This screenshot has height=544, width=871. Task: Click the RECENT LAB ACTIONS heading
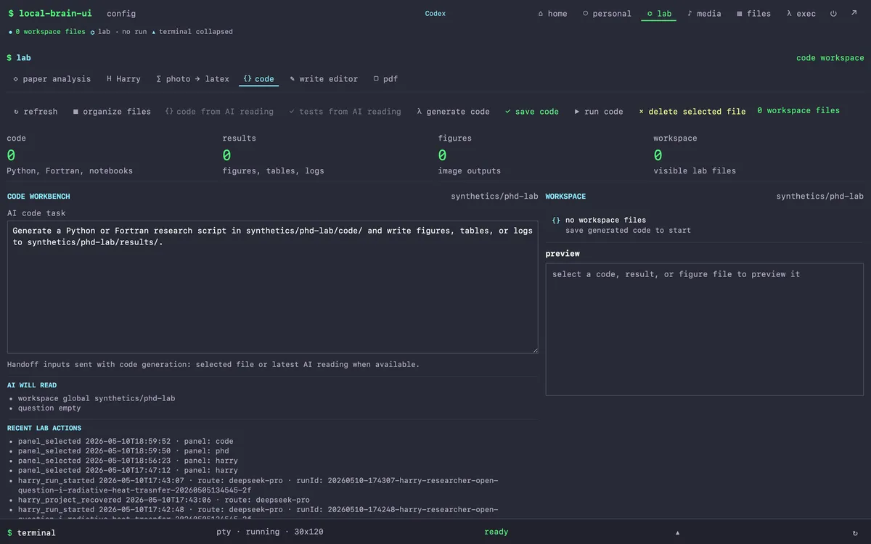click(44, 428)
